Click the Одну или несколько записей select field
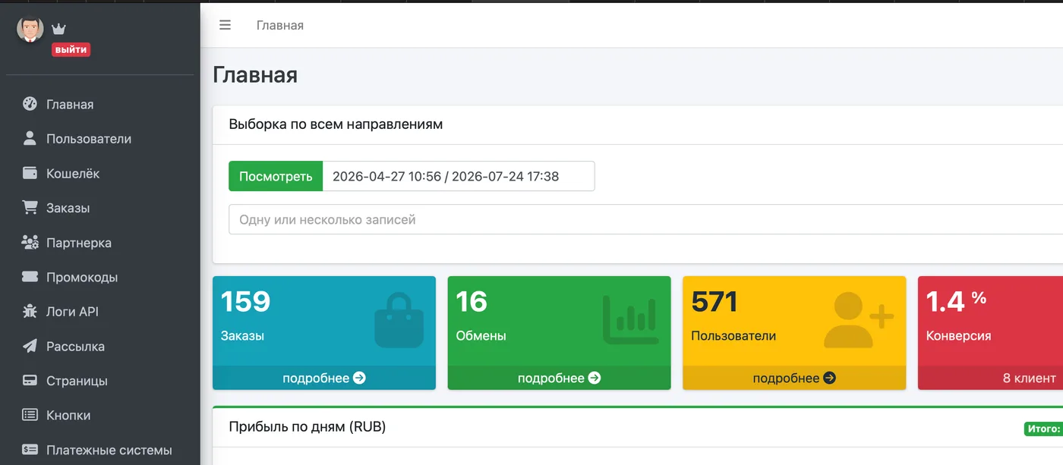Screen dimensions: 1063x465 [x=645, y=220]
